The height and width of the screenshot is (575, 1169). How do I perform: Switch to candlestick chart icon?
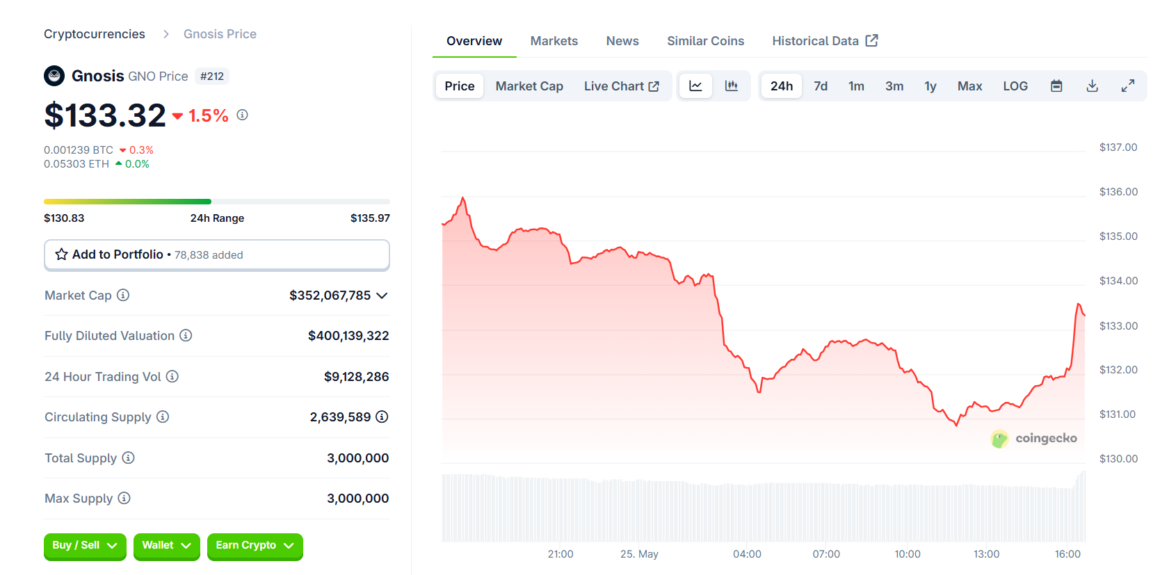point(731,86)
